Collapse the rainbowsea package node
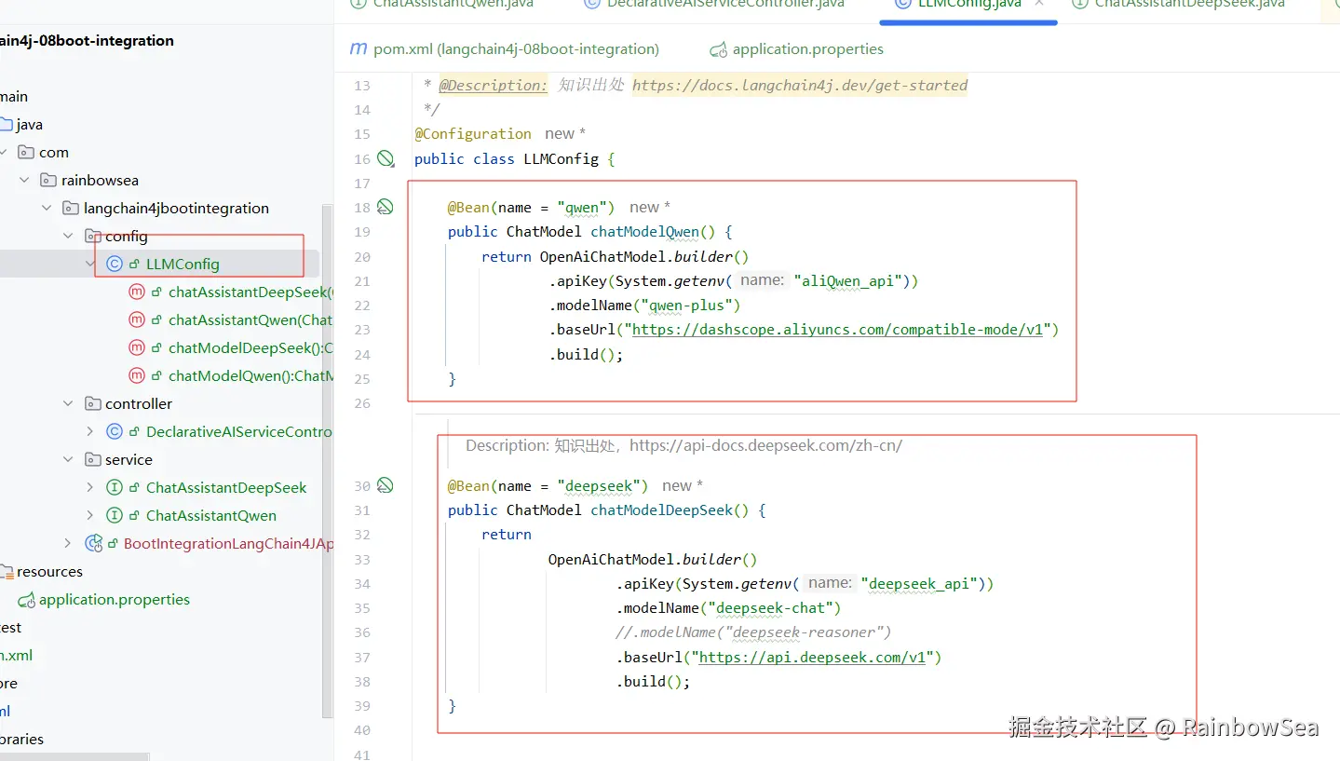The width and height of the screenshot is (1340, 761). (24, 180)
